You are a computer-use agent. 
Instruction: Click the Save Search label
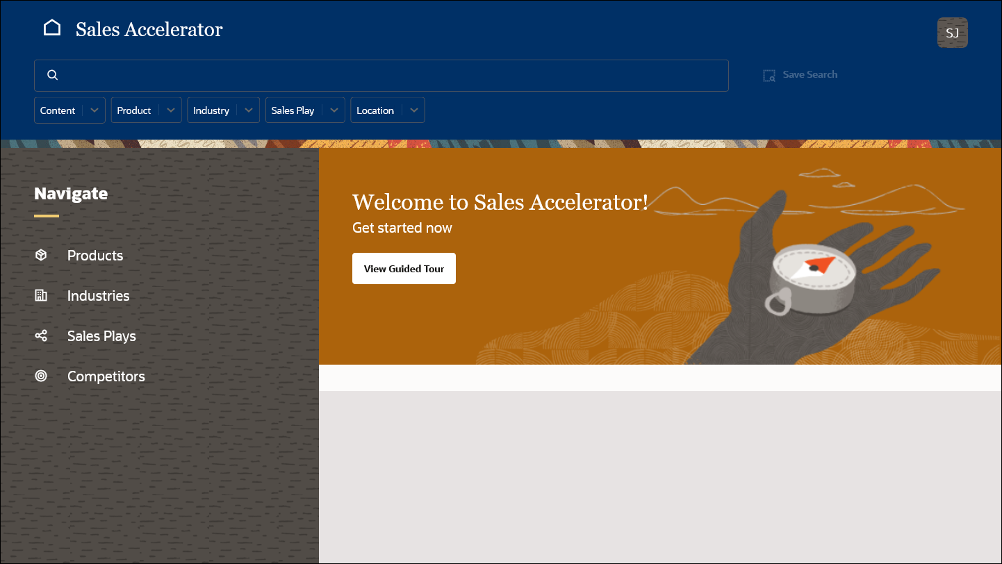(x=810, y=74)
